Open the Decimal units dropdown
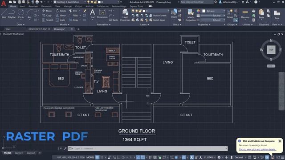285x160 pixels. coord(240,157)
